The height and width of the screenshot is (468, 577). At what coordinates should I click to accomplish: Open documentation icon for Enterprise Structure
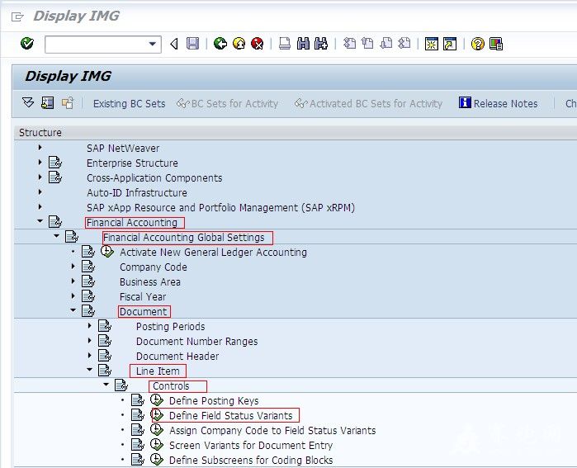pos(55,163)
